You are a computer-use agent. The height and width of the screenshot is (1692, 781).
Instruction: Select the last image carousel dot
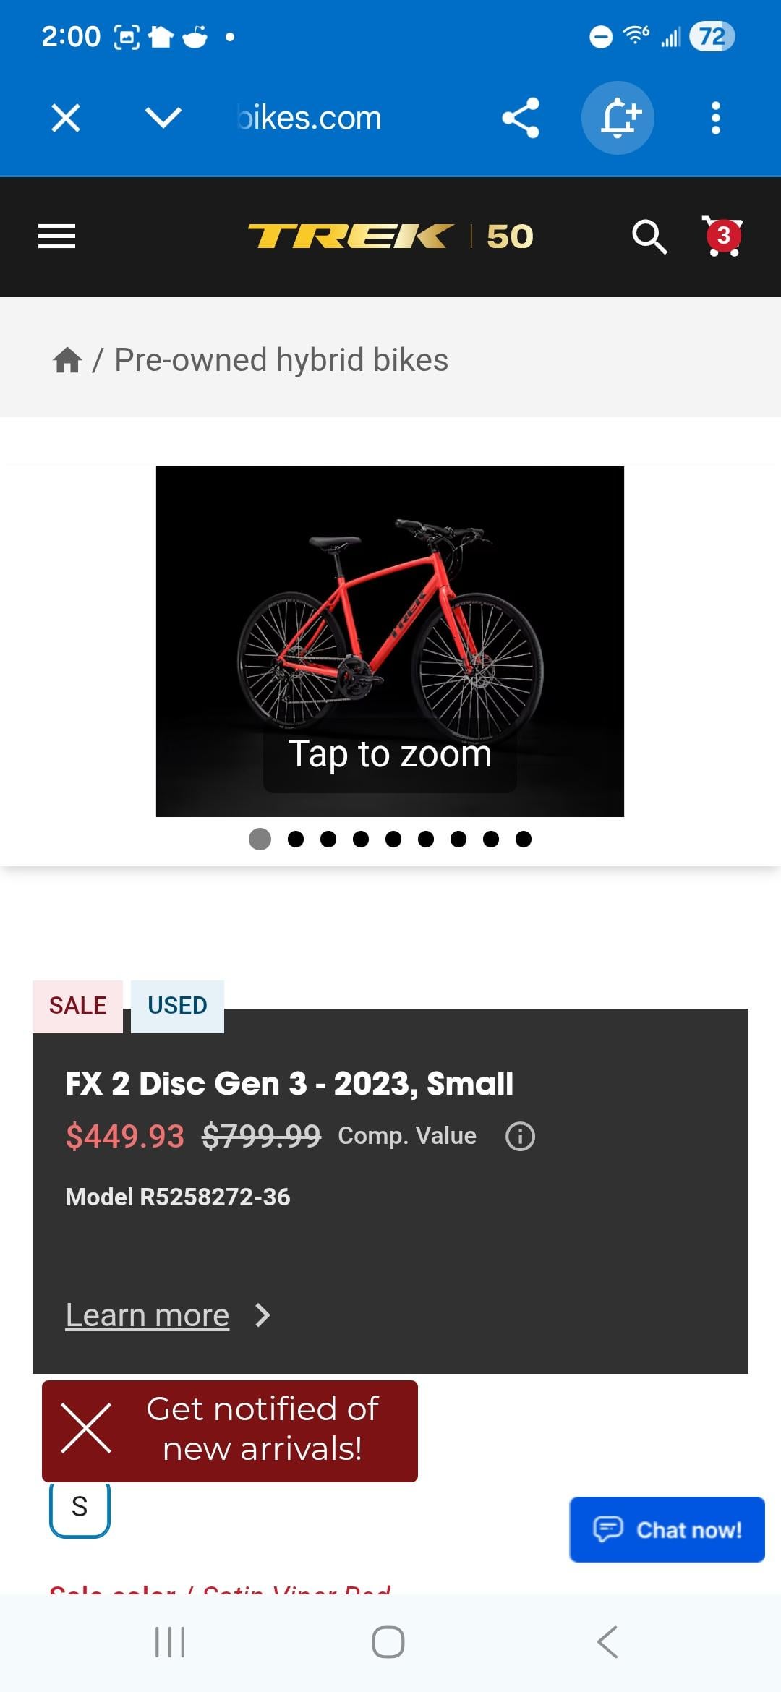[x=524, y=839]
